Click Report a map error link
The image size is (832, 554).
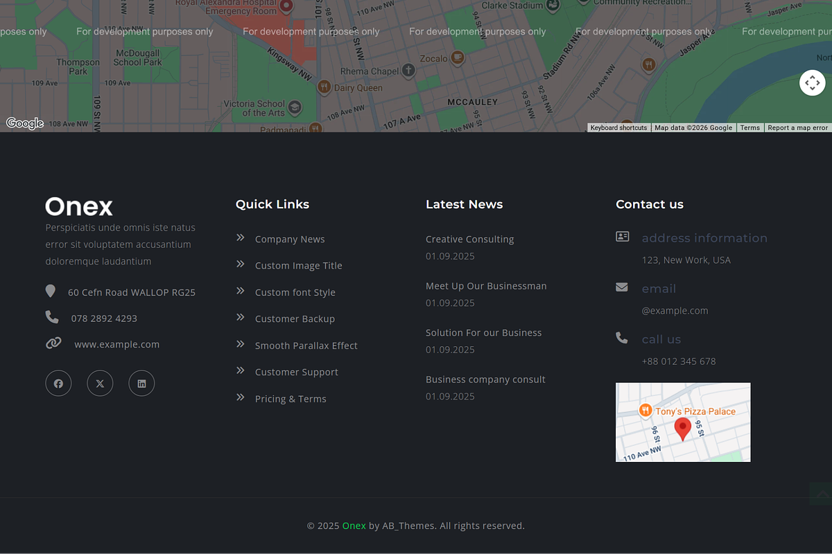(797, 127)
